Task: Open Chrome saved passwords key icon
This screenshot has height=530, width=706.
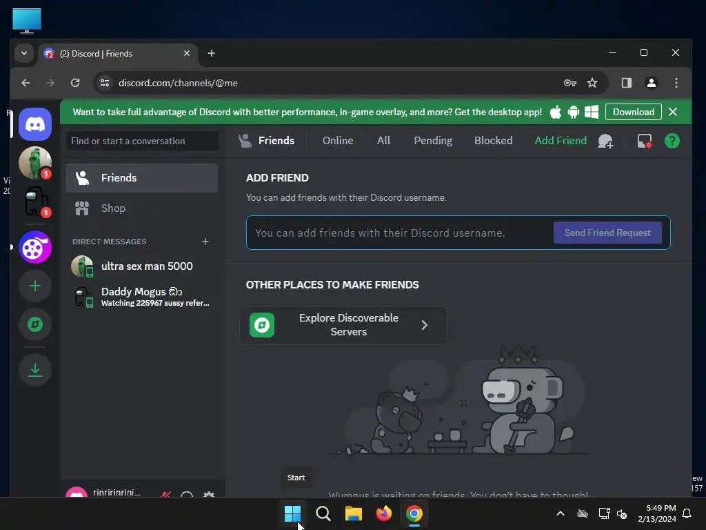Action: click(x=570, y=83)
